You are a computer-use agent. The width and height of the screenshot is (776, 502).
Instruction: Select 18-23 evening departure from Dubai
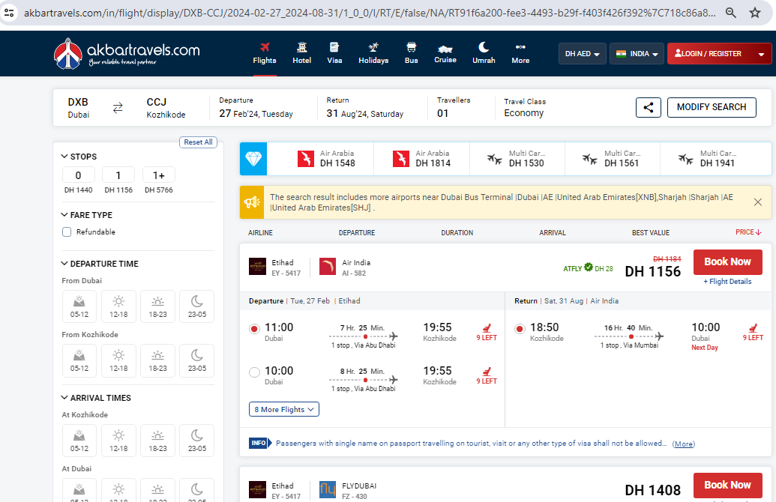click(x=158, y=306)
